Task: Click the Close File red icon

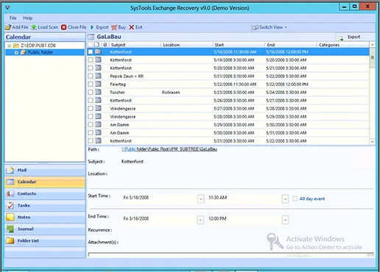Action: [x=64, y=27]
